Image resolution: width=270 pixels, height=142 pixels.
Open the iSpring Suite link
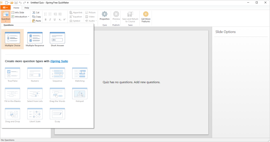pyautogui.click(x=59, y=61)
